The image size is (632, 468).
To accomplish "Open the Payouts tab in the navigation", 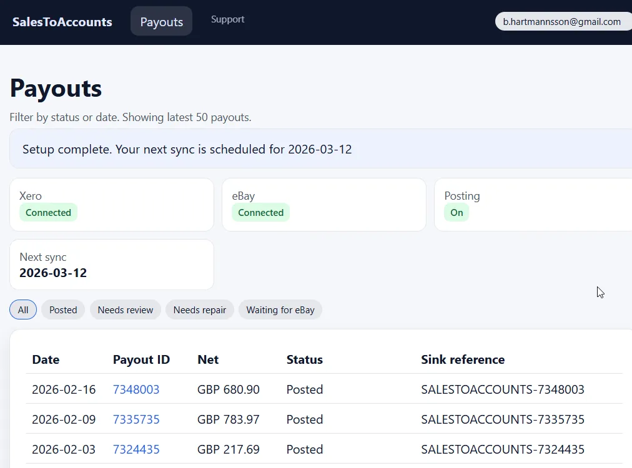I will (161, 21).
